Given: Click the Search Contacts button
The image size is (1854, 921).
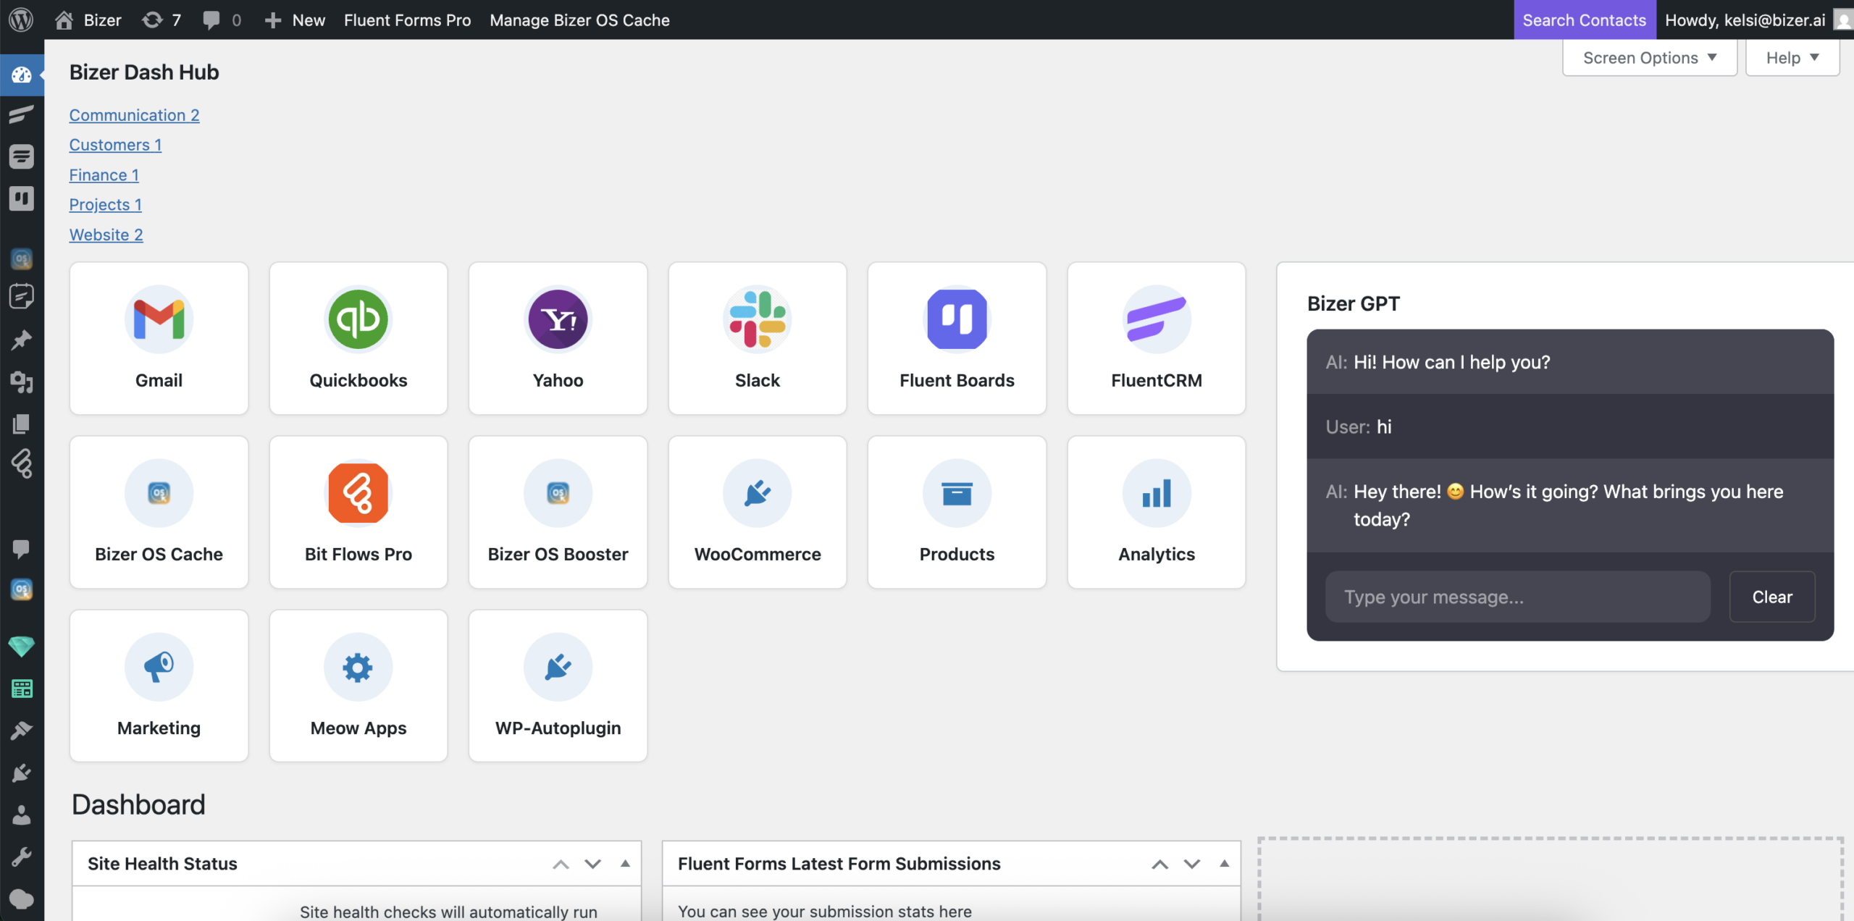Looking at the screenshot, I should [1584, 20].
